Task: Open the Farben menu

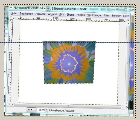Action: coord(81,15)
